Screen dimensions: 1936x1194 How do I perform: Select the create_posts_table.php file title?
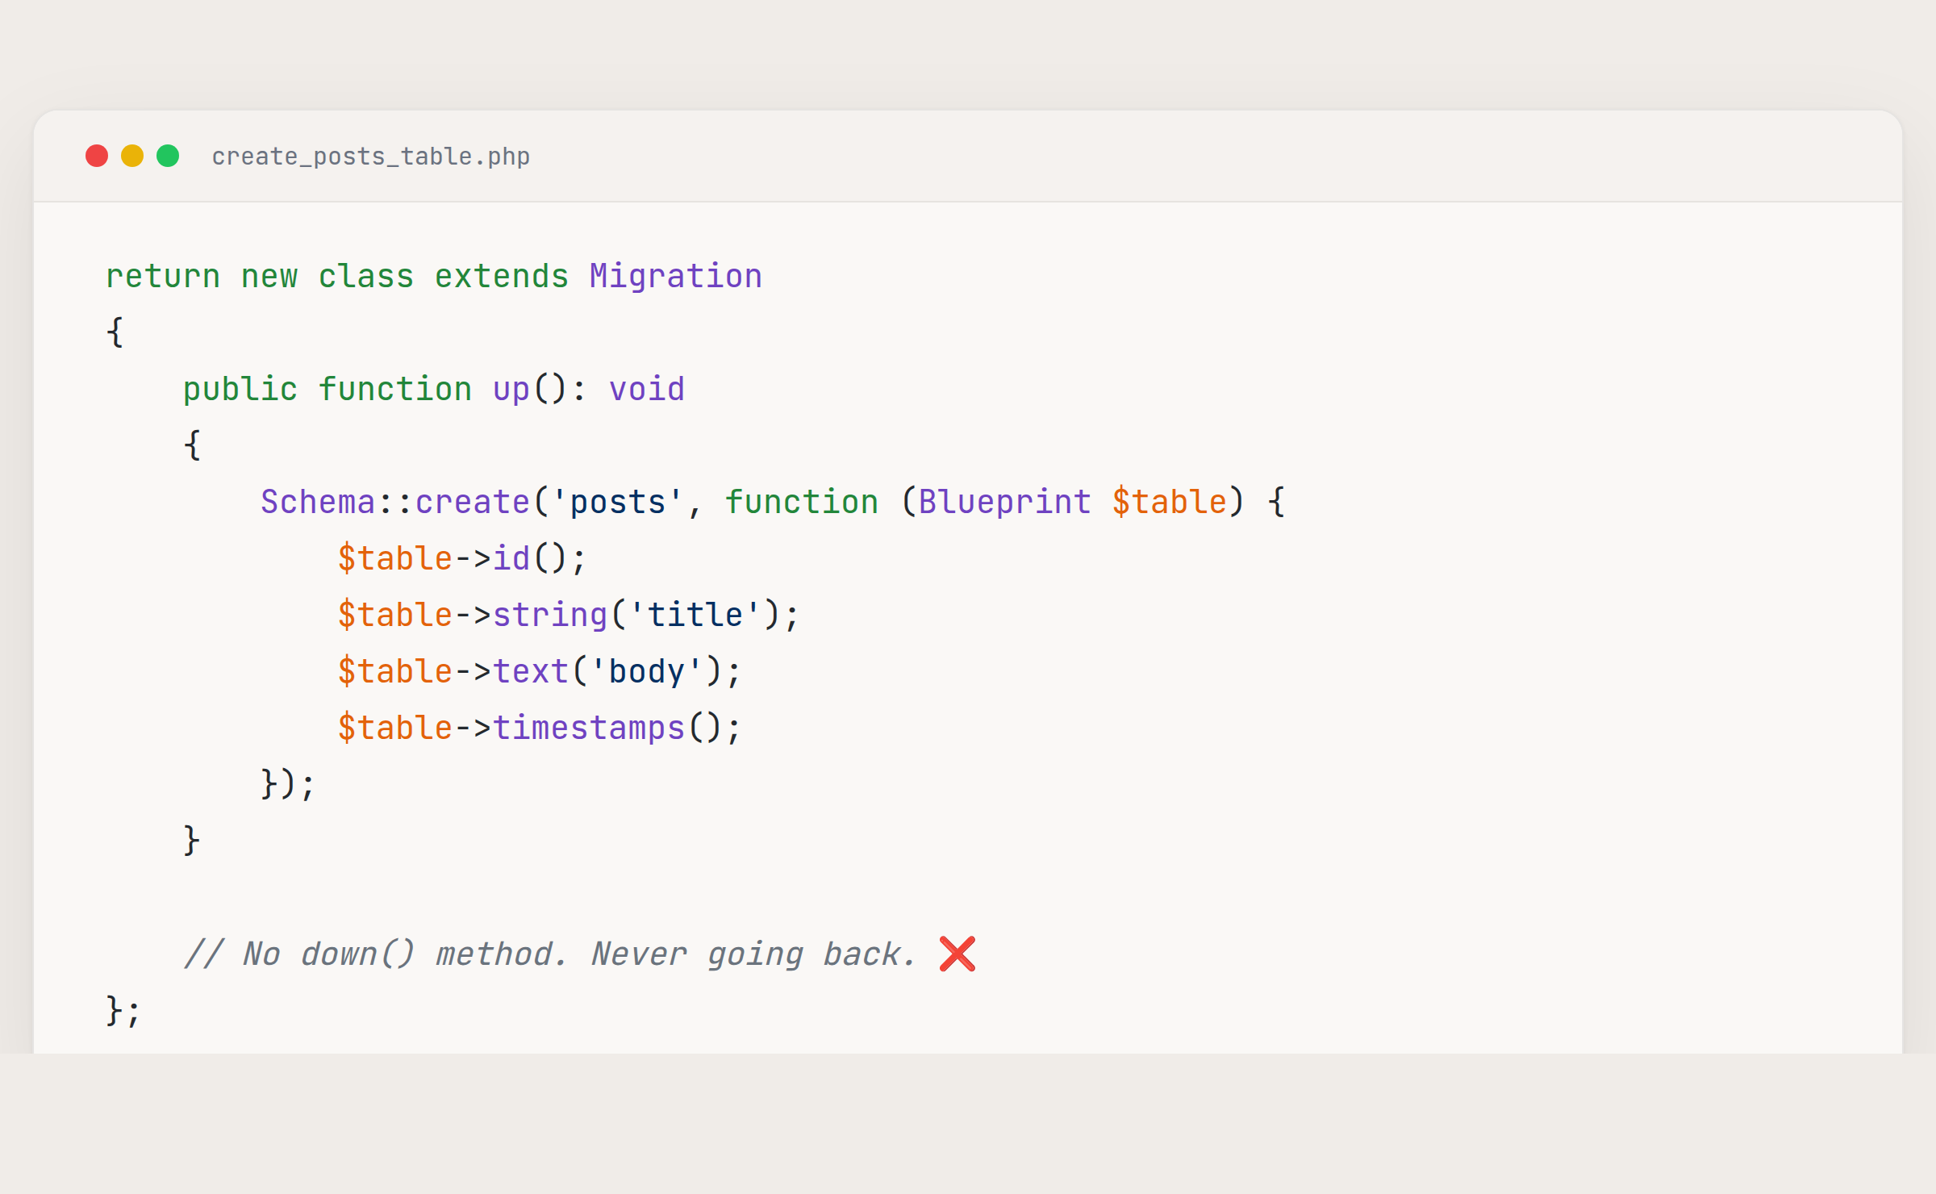coord(370,157)
